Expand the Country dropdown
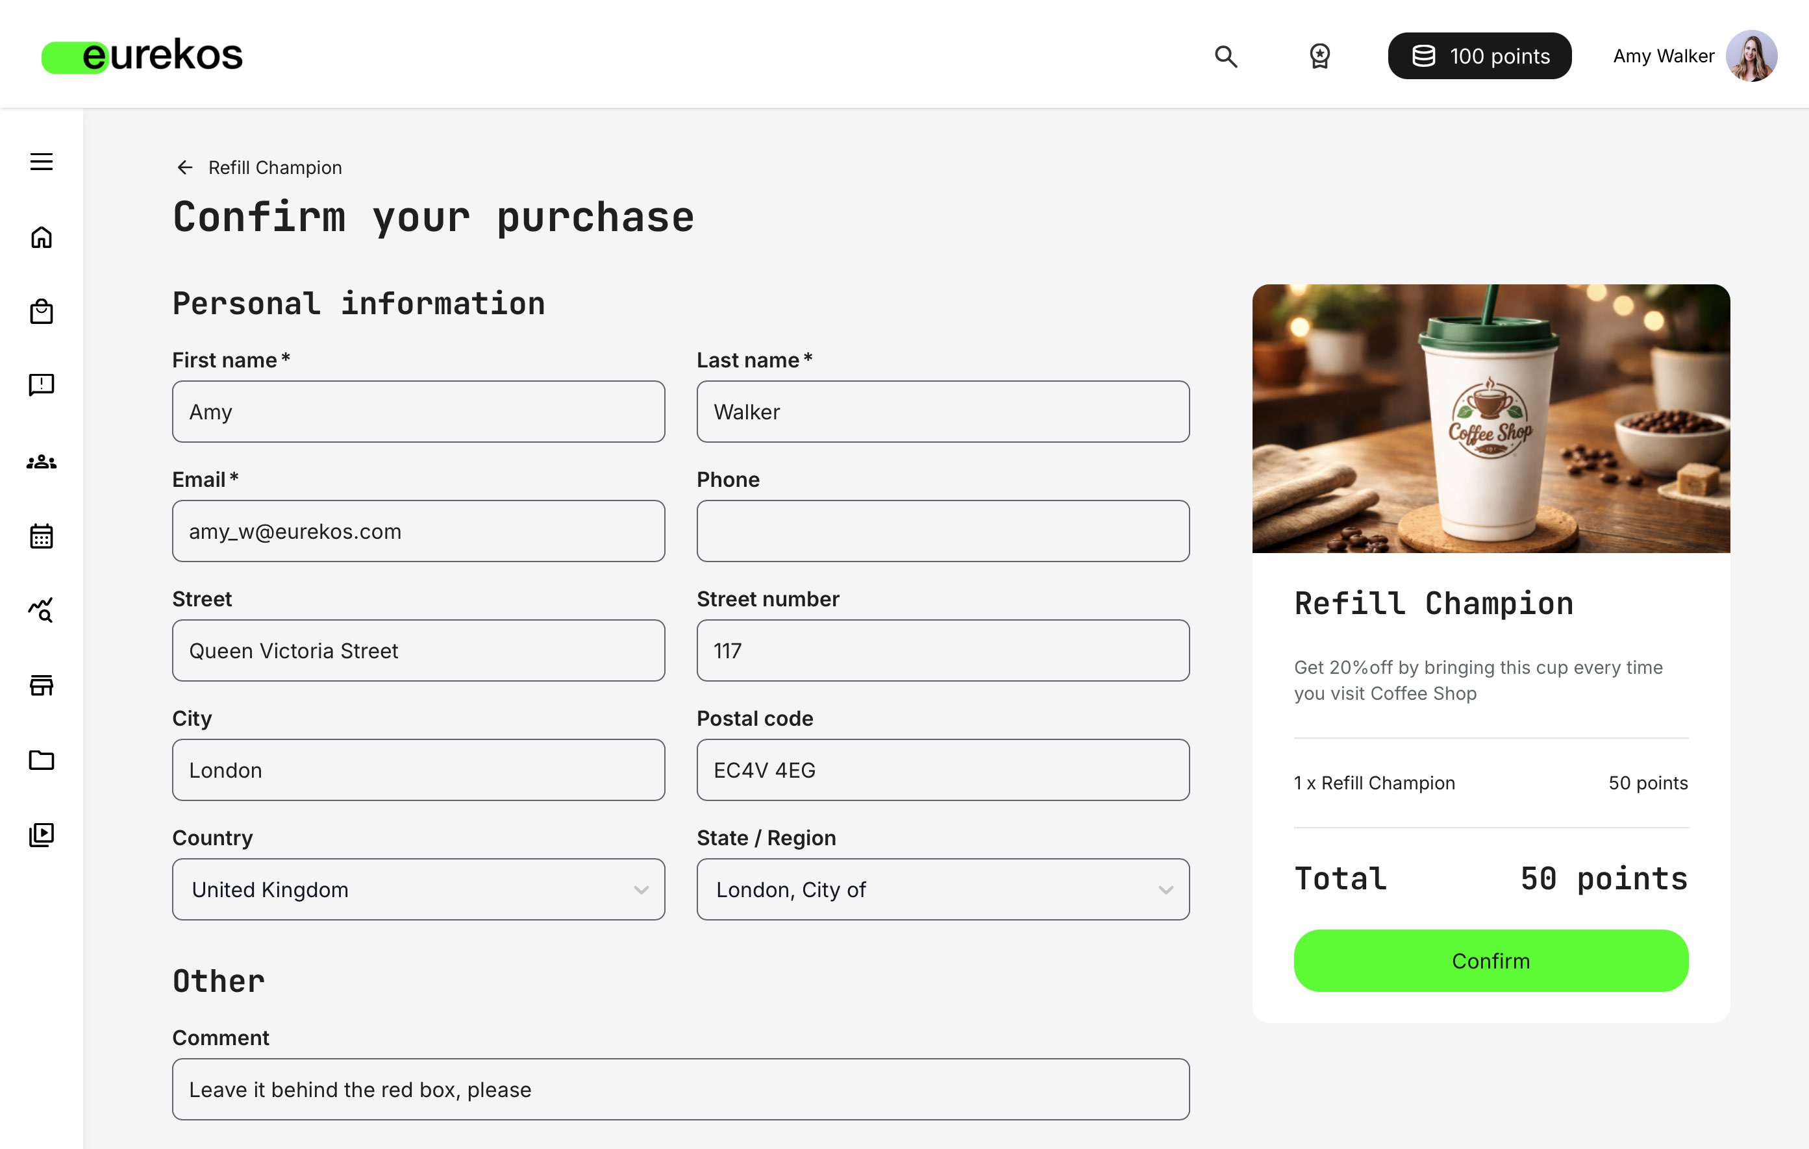Screen dimensions: 1809x1149 pyautogui.click(x=418, y=889)
